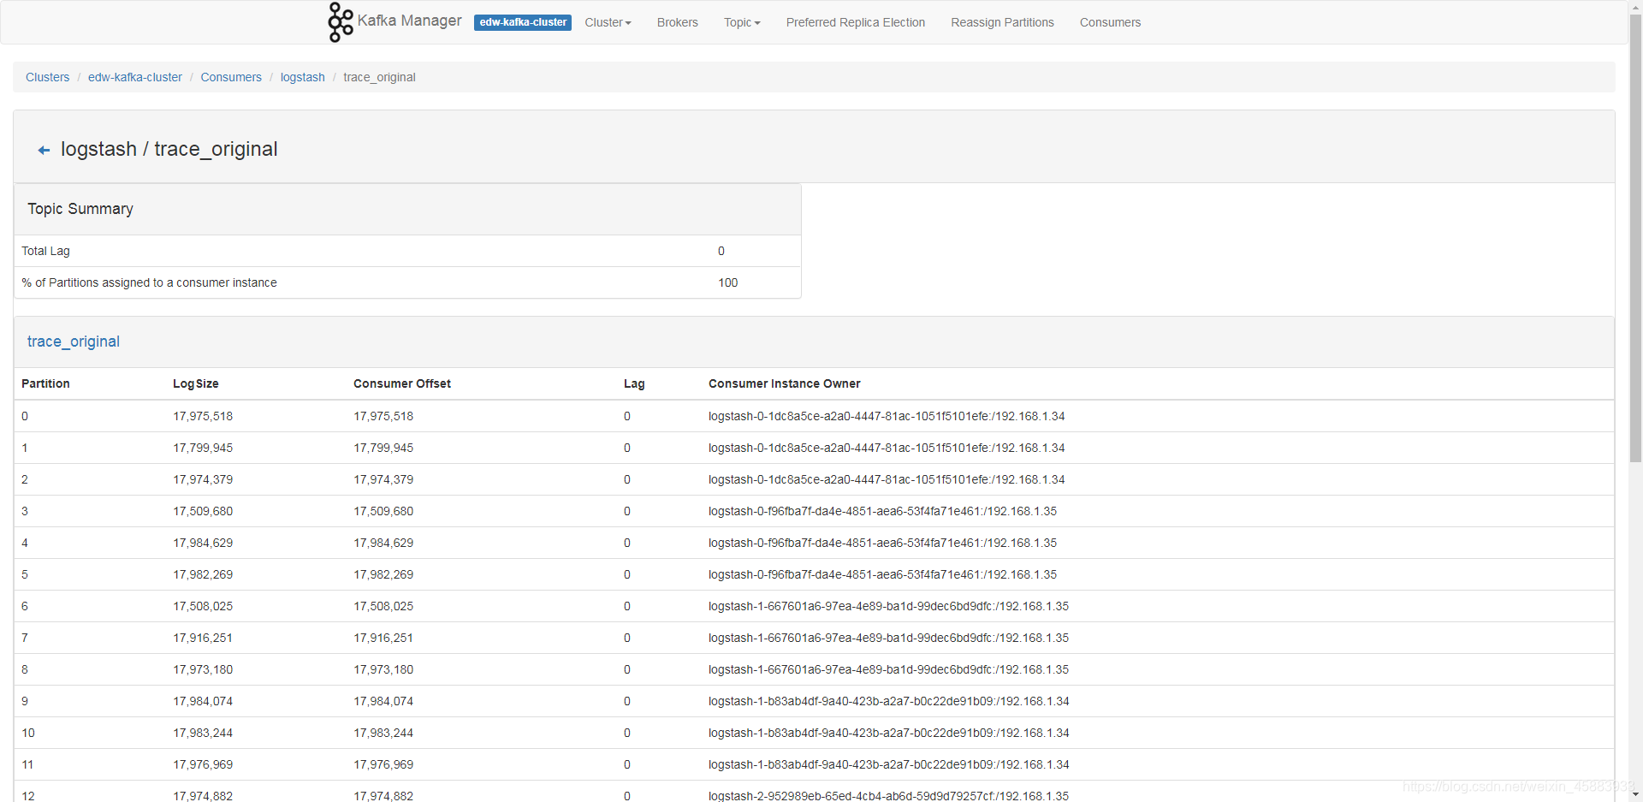
Task: Click the Lag column header
Action: 634,383
